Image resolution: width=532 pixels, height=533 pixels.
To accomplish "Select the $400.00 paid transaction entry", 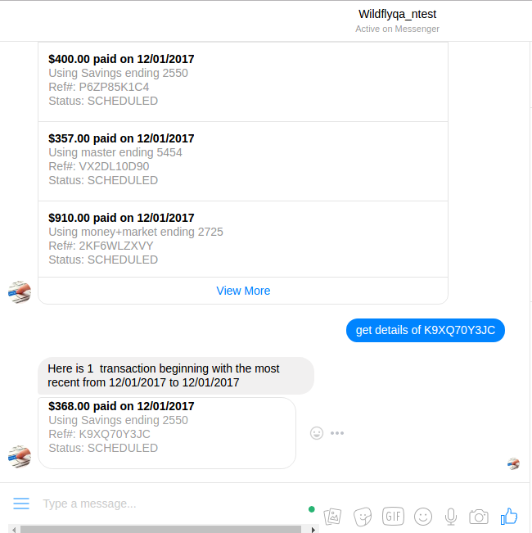I will 243,82.
